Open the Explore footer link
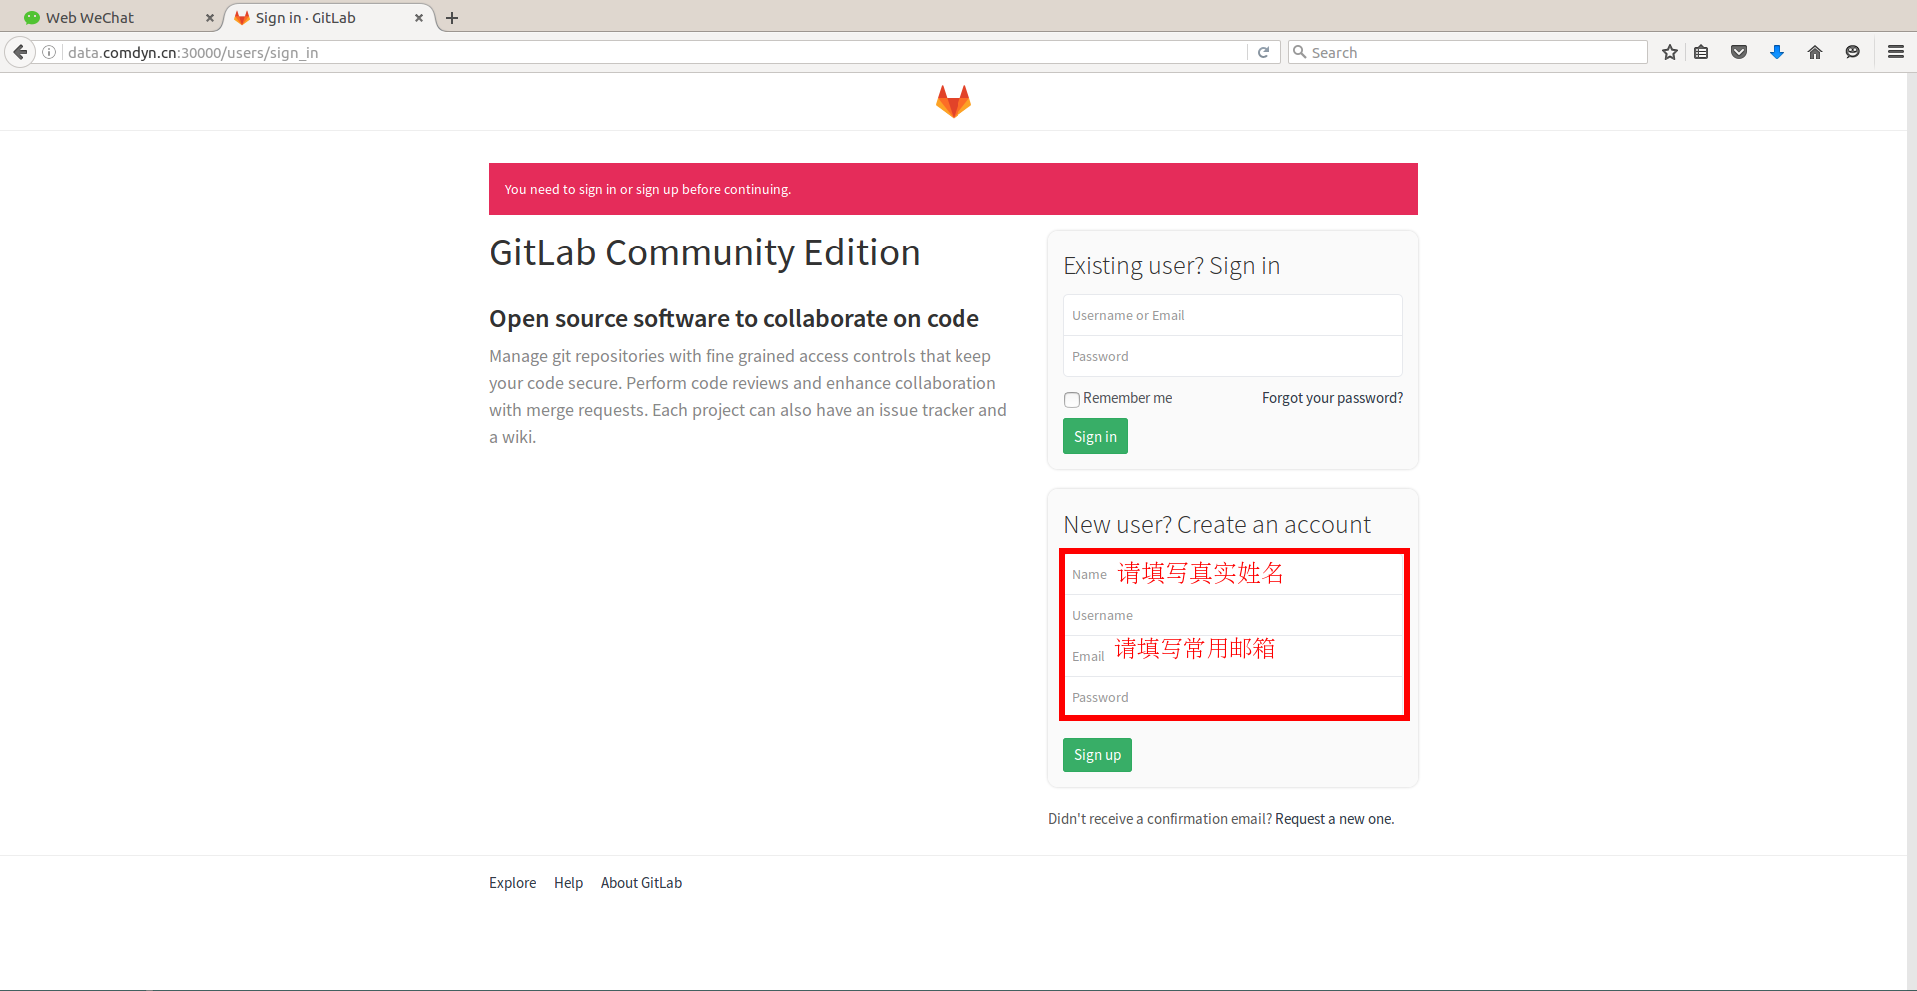 [512, 883]
